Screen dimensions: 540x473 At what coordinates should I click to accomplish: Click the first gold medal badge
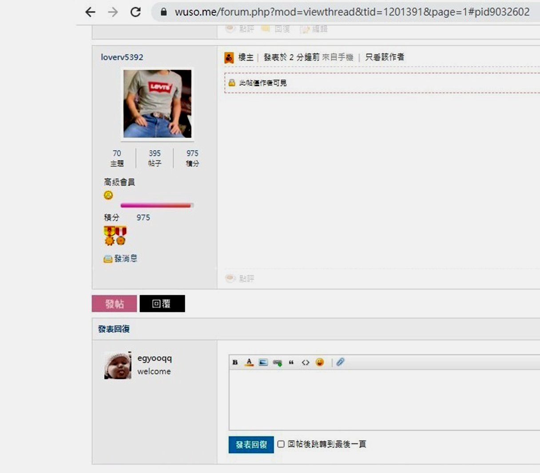(x=109, y=235)
